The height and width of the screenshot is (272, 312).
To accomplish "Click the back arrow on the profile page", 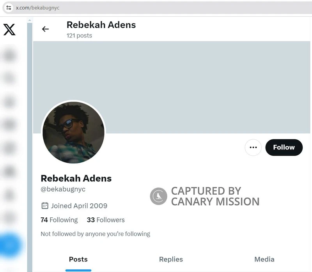I will 46,29.
